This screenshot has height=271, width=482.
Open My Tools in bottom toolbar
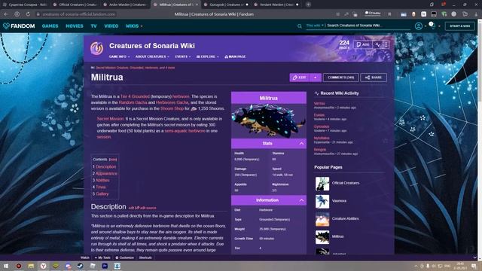pos(102,257)
